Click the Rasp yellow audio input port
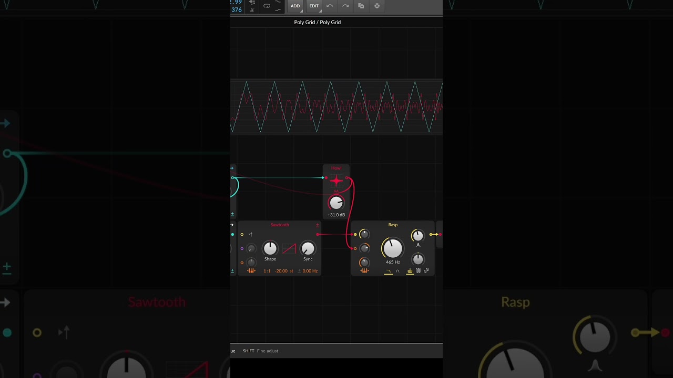The image size is (673, 378). pos(355,234)
